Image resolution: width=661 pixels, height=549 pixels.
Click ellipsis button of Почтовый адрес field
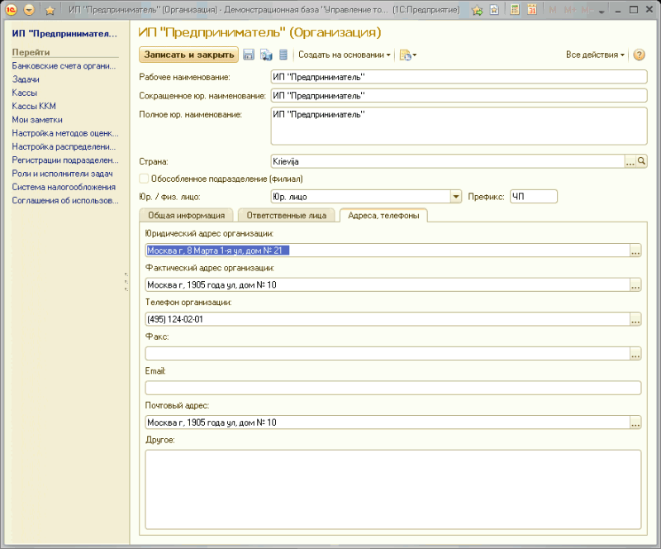(635, 422)
